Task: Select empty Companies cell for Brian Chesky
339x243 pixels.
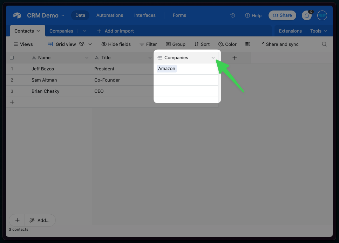Action: 187,91
